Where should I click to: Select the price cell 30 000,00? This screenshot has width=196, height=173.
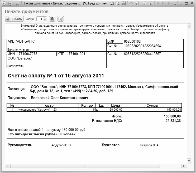pyautogui.click(x=116, y=110)
